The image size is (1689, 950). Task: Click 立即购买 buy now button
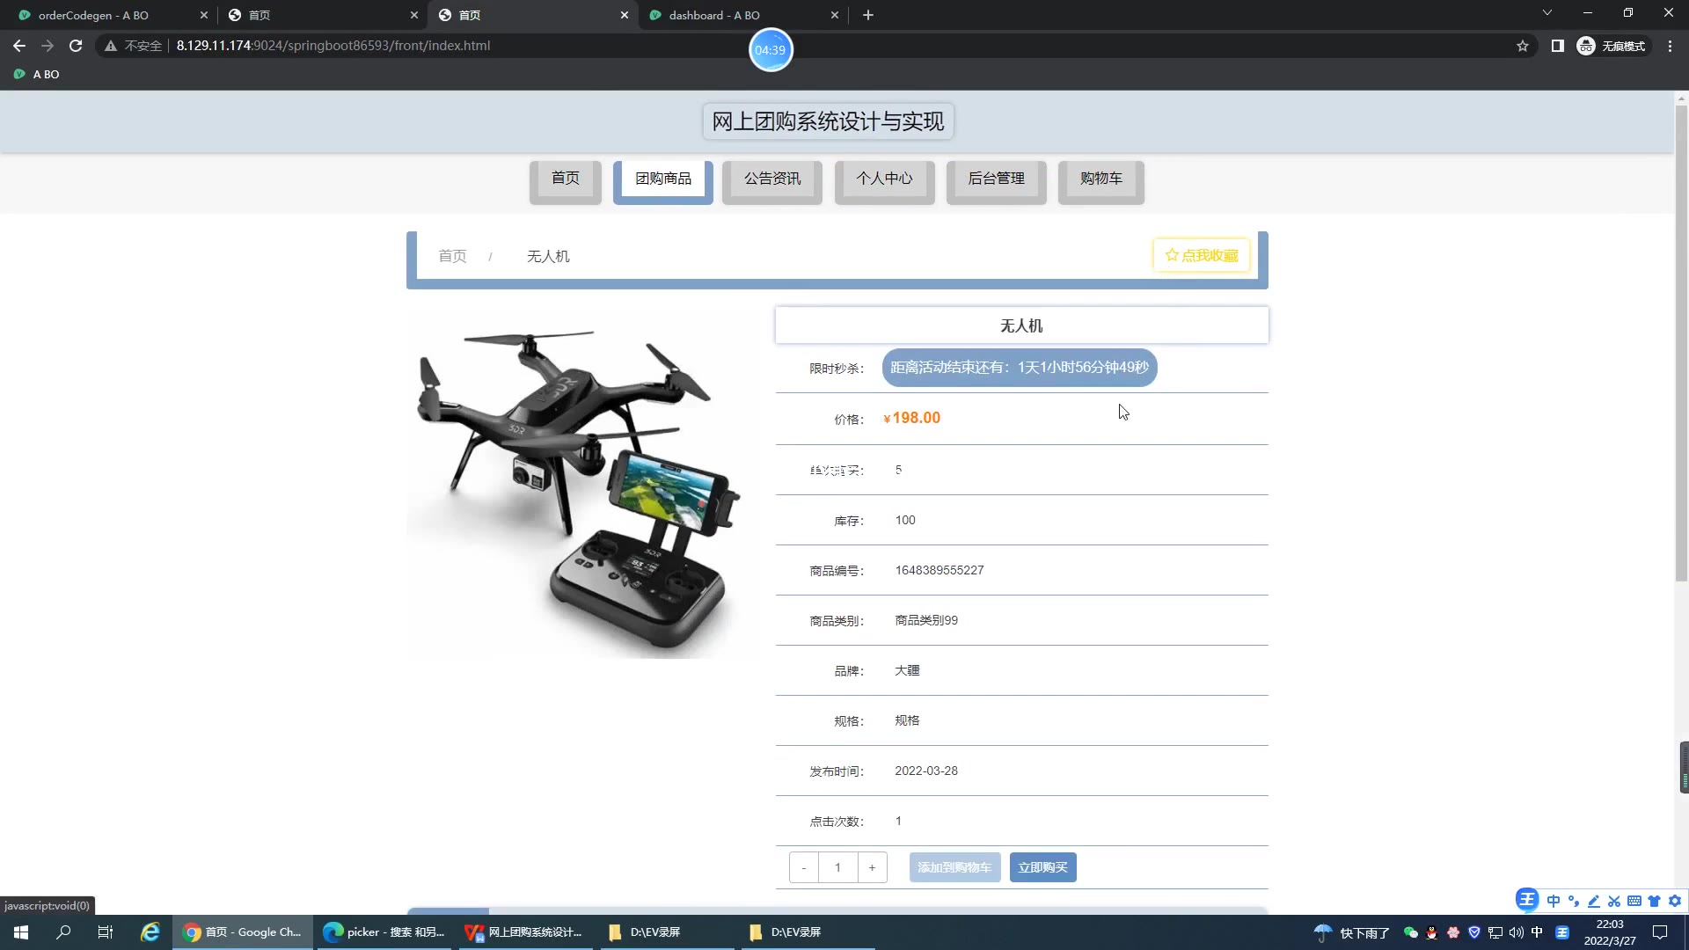click(1042, 867)
